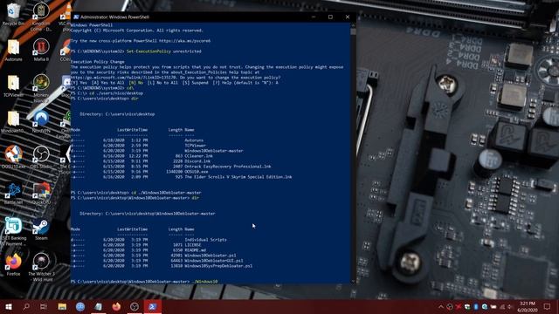Screen dimensions: 559x314
Task: Click the CCleaner.lnk listing entry
Action: pos(198,156)
